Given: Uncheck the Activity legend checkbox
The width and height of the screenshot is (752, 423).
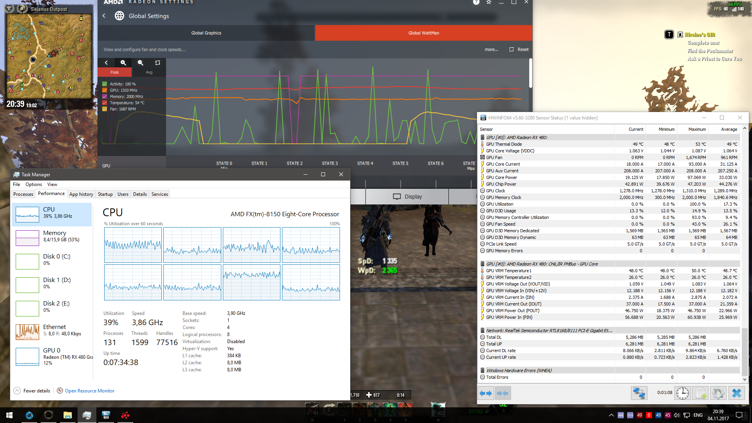Looking at the screenshot, I should pos(105,83).
